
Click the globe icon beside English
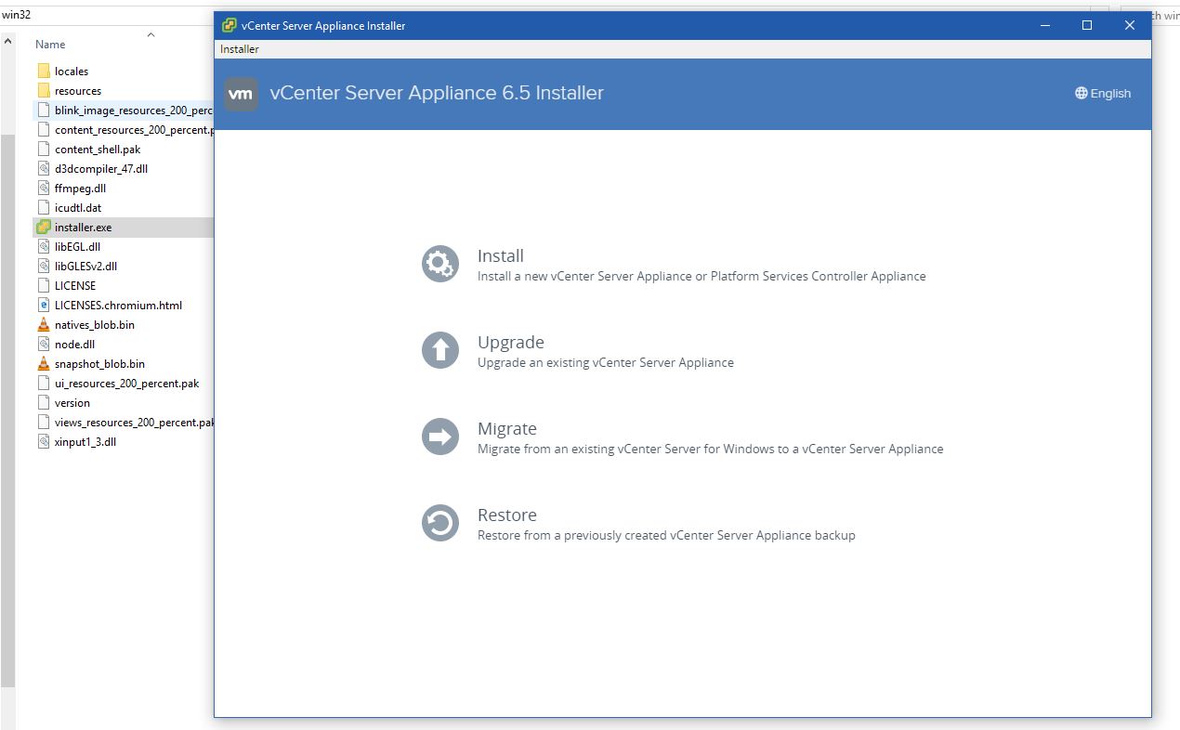coord(1082,93)
